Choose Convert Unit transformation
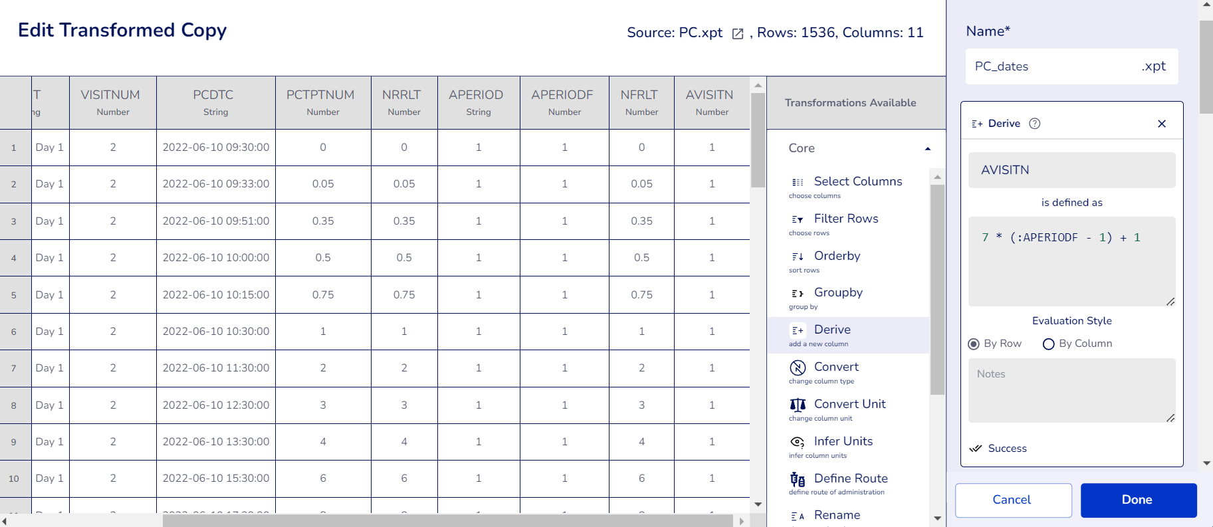Image resolution: width=1213 pixels, height=527 pixels. (x=847, y=409)
